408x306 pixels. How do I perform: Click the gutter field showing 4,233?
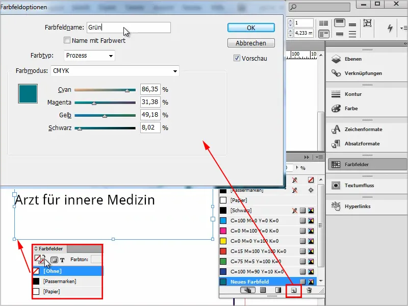303,33
